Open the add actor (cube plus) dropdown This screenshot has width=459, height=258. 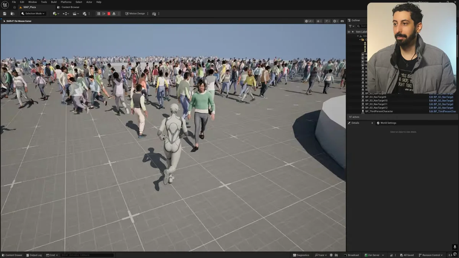point(56,14)
